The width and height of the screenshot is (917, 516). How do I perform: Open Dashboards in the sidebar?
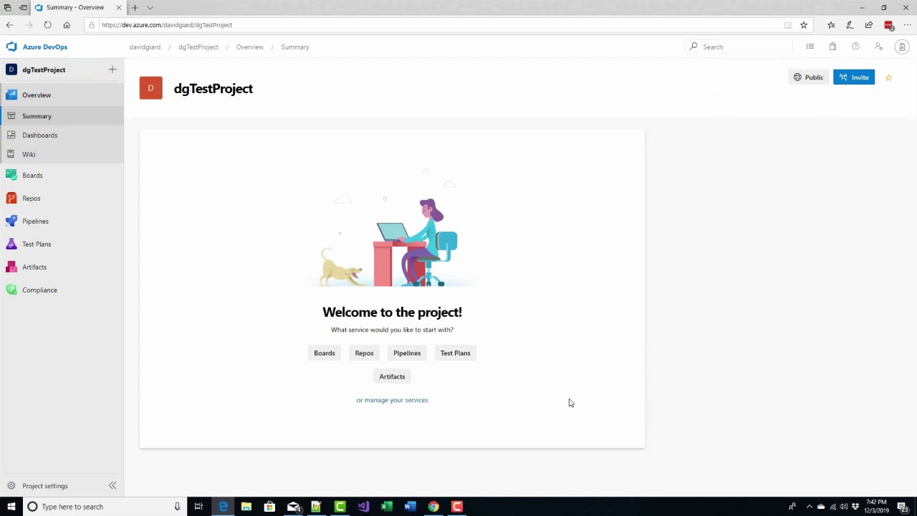(62, 135)
